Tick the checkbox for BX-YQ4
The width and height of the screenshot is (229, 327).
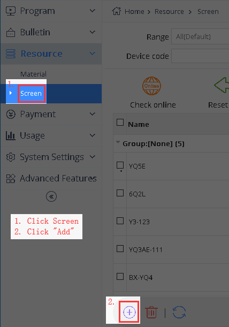120,277
